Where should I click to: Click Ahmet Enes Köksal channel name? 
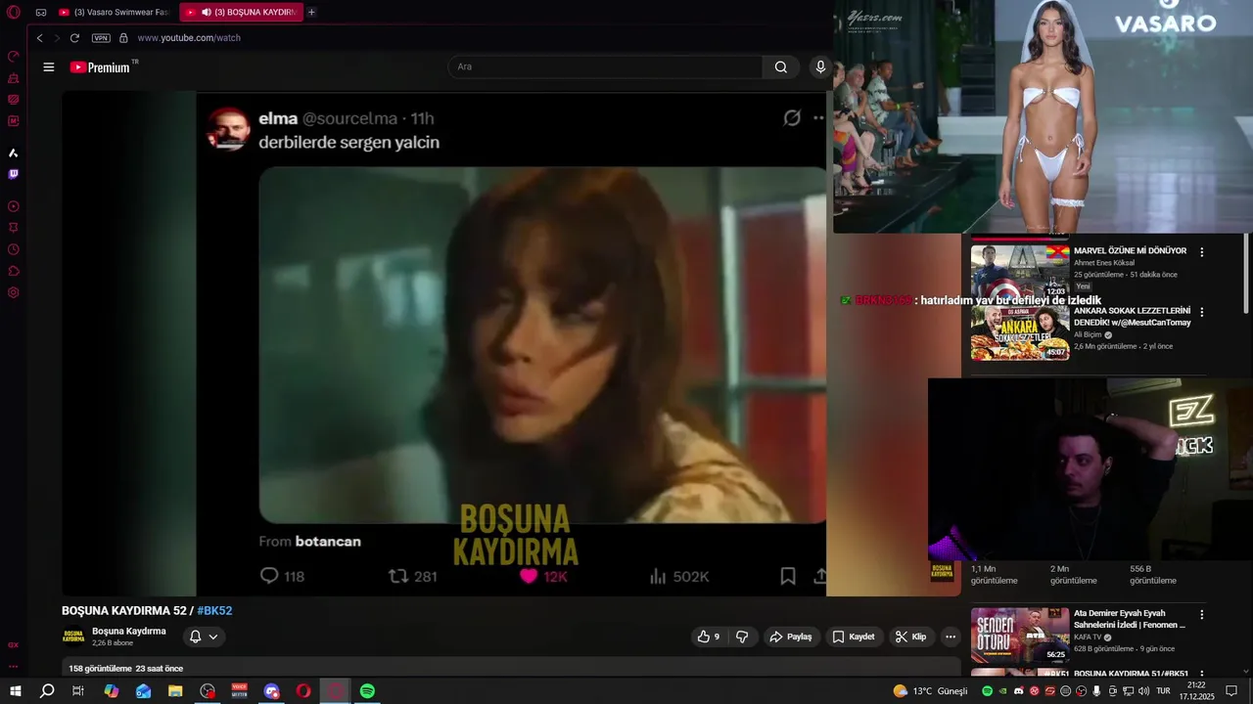[1104, 263]
